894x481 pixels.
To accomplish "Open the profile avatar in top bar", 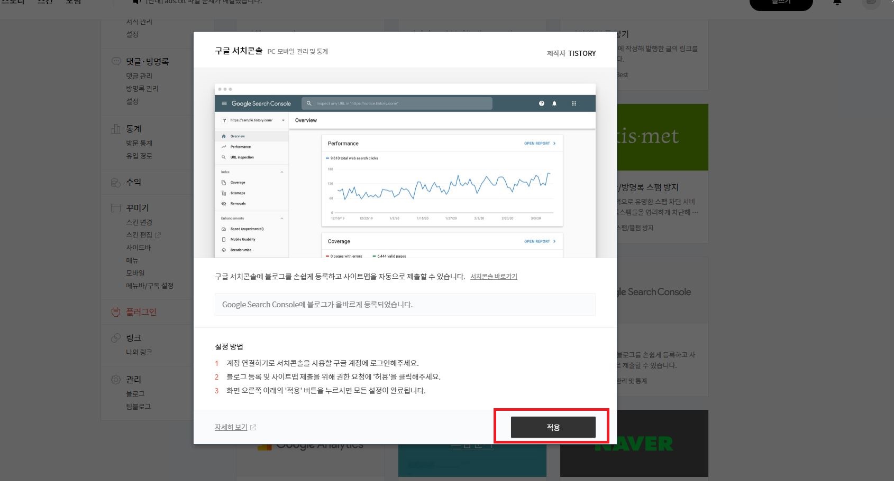I will pos(871,3).
